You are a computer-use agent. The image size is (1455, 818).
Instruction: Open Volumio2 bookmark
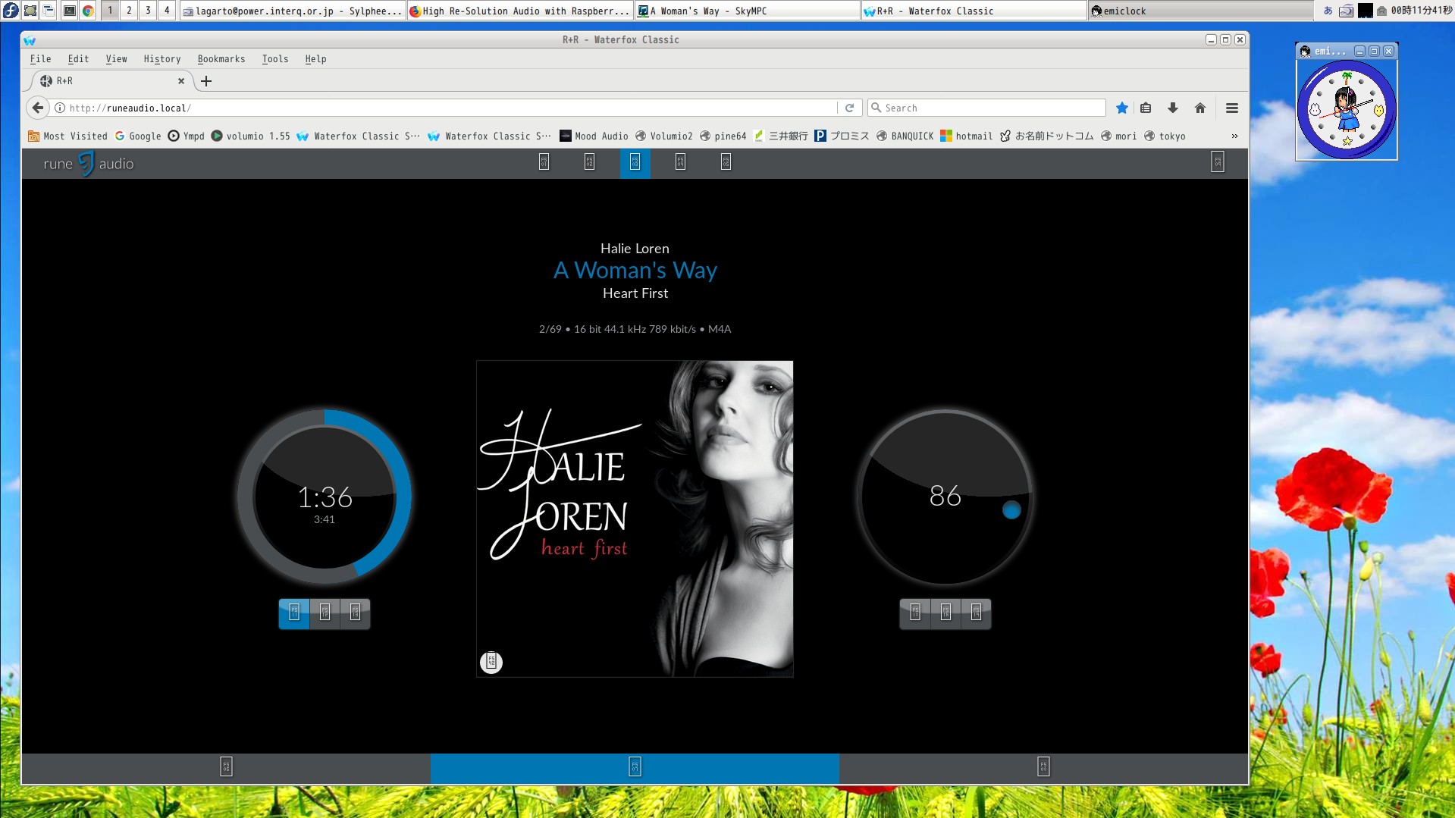(x=664, y=136)
